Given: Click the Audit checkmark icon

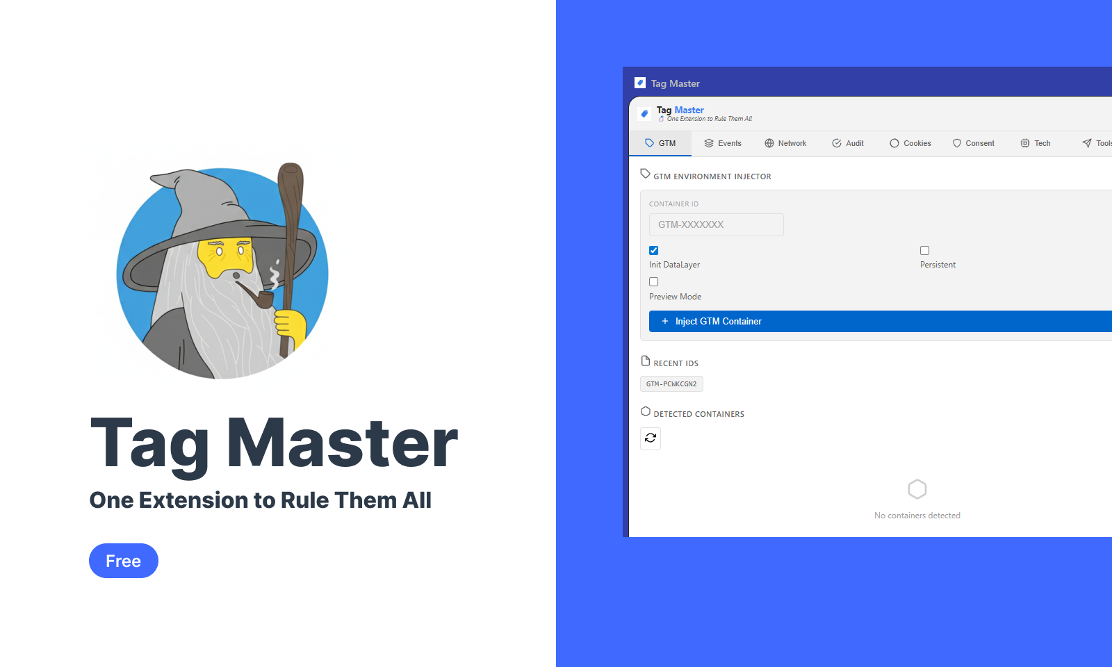Looking at the screenshot, I should click(837, 143).
